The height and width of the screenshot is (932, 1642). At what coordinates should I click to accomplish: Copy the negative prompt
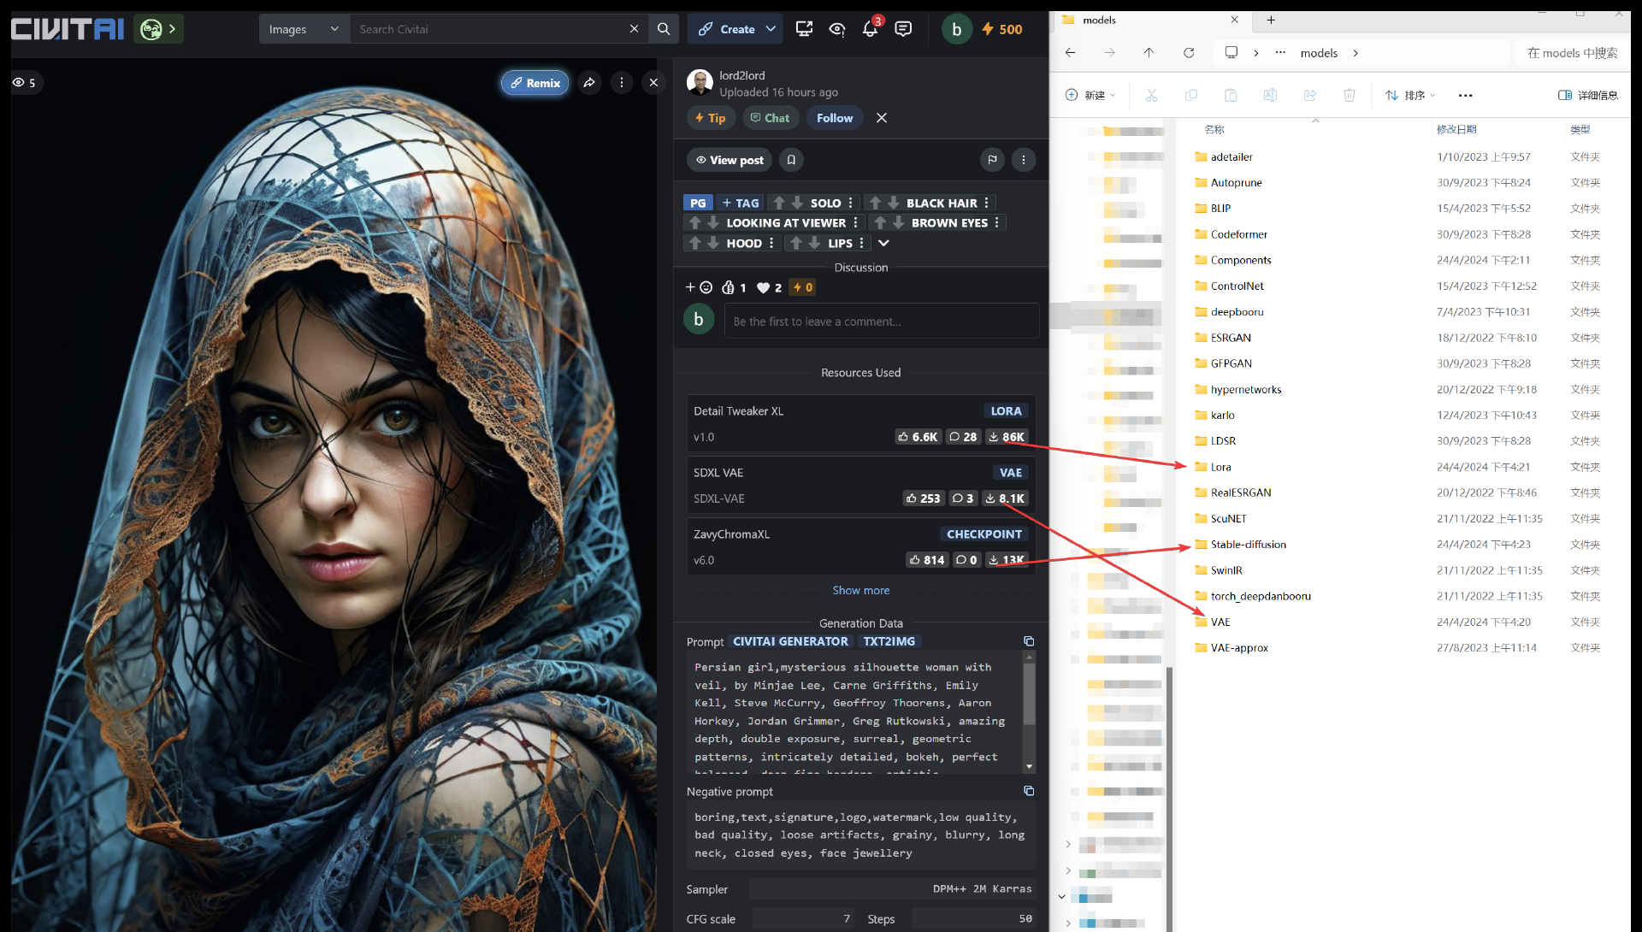tap(1029, 791)
